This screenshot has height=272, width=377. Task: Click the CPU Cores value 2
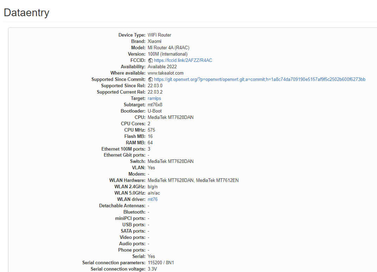(x=149, y=124)
